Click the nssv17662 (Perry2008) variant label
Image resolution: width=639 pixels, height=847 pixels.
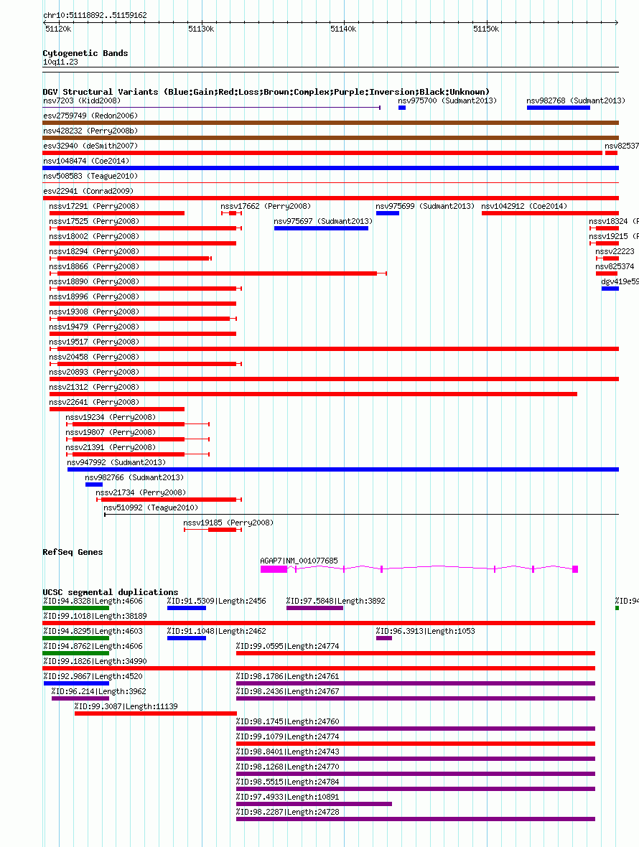point(266,206)
